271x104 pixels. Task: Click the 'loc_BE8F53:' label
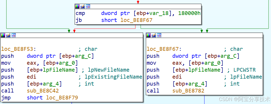(19, 49)
